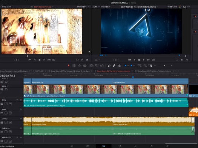Solo the Betsy audio track
Viewport: 198px width, 148px height.
tap(6, 104)
